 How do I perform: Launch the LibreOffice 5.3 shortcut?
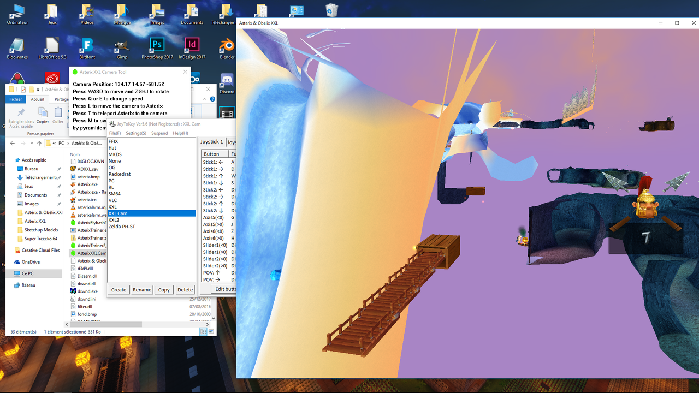52,49
